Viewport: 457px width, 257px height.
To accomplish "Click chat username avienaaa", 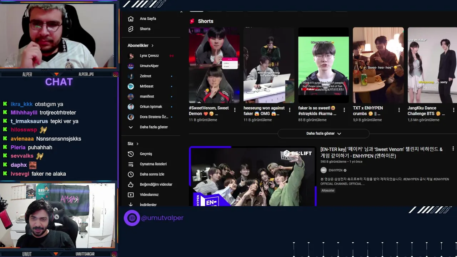I will [22, 139].
